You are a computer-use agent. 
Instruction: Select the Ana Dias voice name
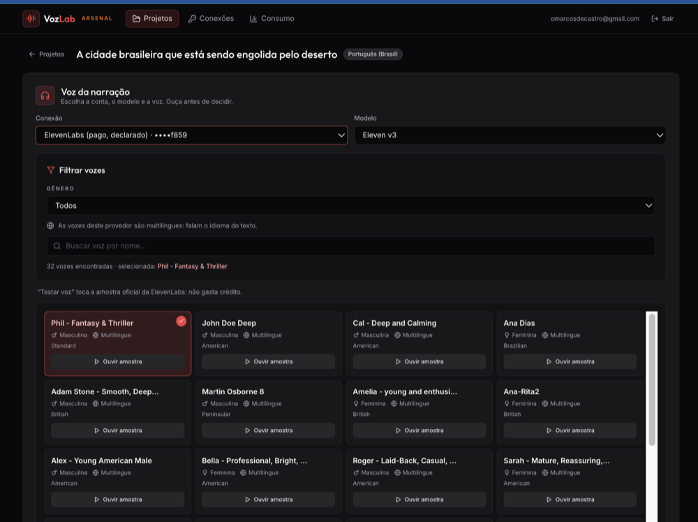point(519,323)
